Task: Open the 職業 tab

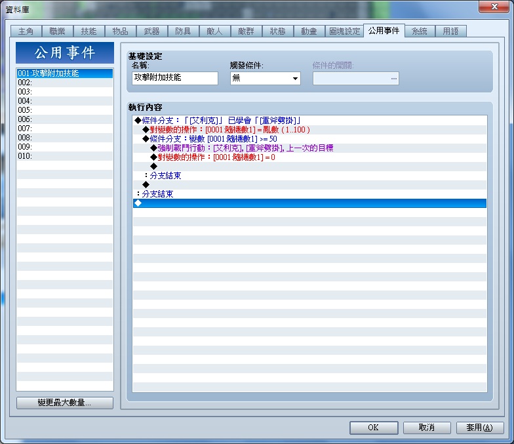Action: coord(58,31)
